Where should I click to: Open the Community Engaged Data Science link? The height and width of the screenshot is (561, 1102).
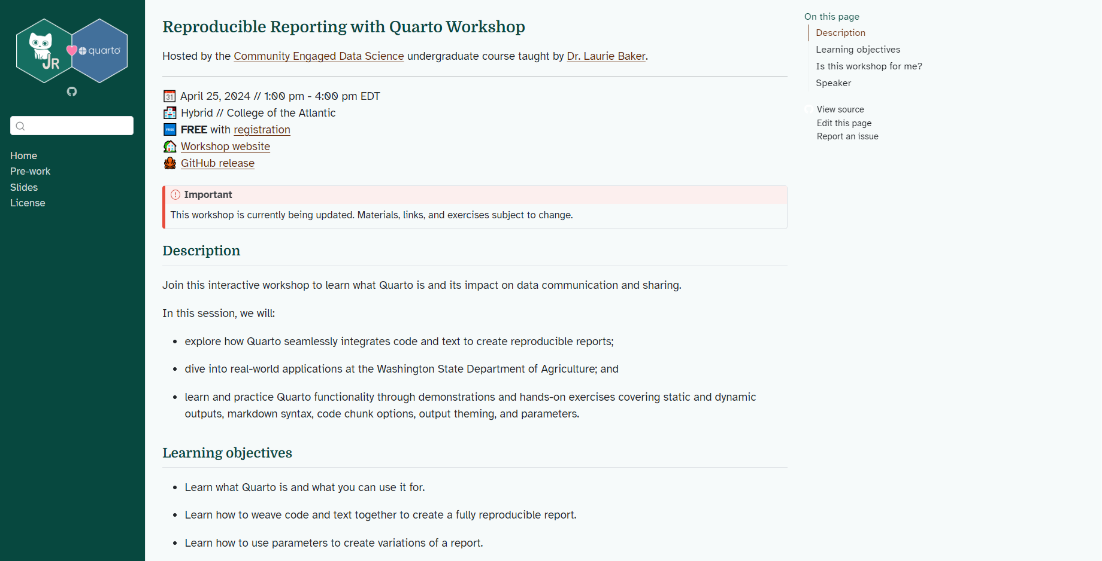coord(319,56)
